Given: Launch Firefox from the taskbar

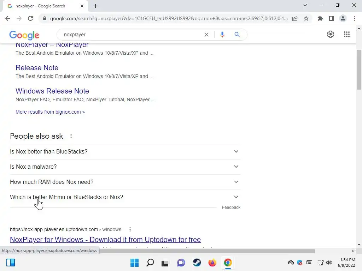Looking at the screenshot, I should tap(212, 263).
